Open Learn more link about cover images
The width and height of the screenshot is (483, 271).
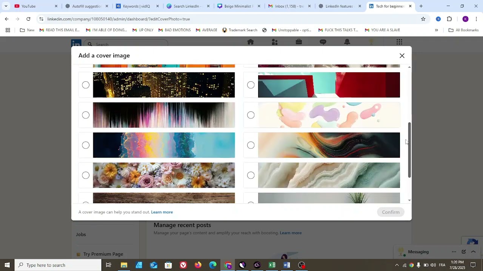click(162, 212)
